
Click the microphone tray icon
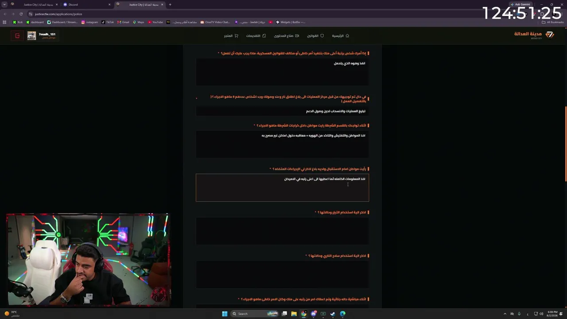[x=519, y=314]
